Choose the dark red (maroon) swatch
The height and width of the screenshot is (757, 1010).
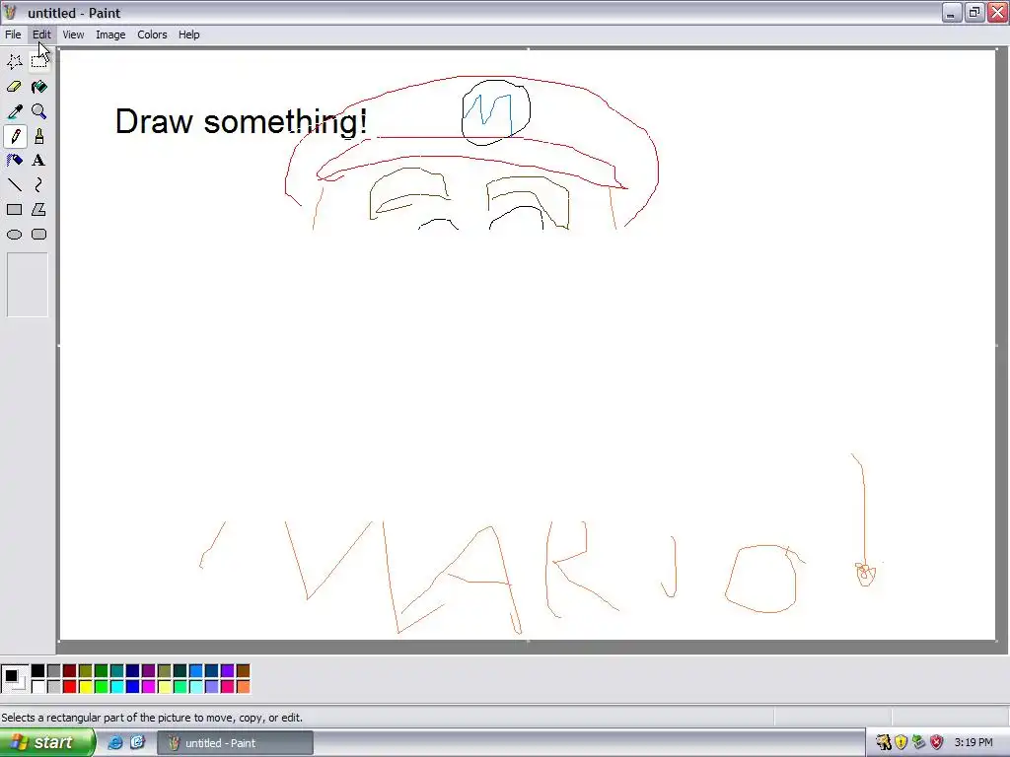[70, 671]
